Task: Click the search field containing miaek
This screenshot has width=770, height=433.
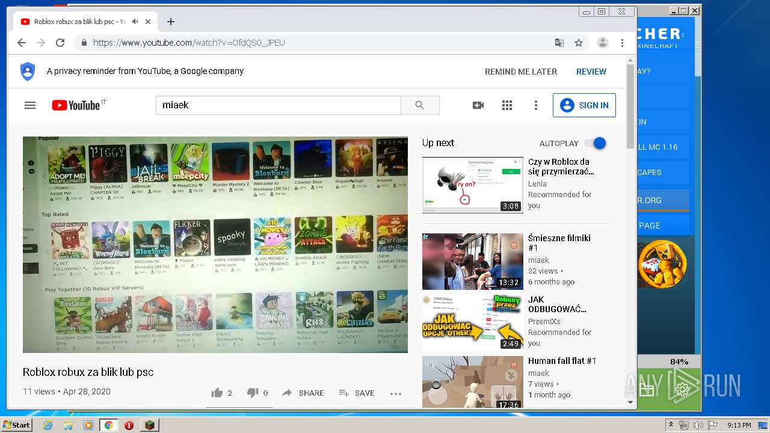Action: 279,105
